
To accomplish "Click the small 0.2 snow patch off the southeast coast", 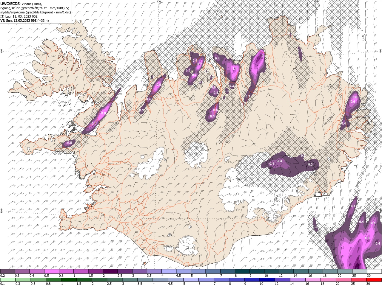I will (315, 225).
